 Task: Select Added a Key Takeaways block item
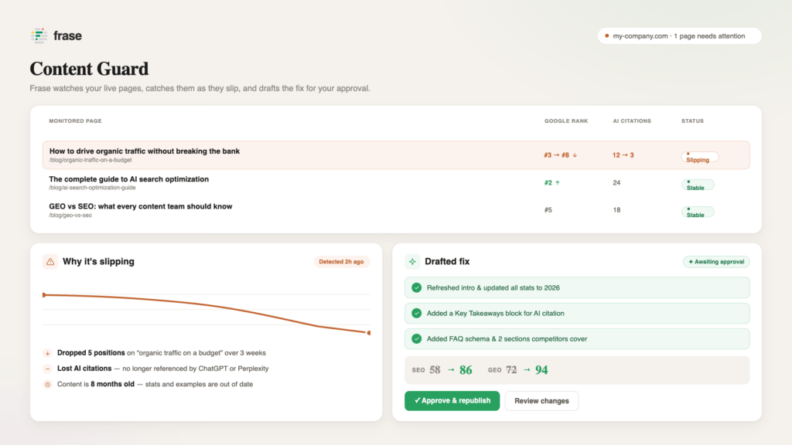(577, 314)
